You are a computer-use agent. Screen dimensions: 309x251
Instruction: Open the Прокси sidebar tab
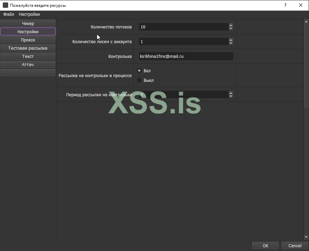point(28,40)
